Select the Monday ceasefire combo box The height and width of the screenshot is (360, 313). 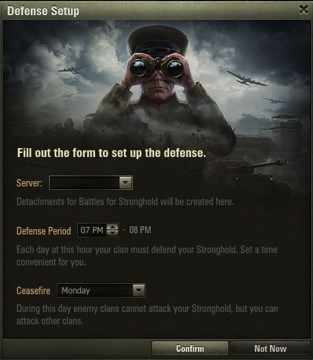[x=101, y=291]
